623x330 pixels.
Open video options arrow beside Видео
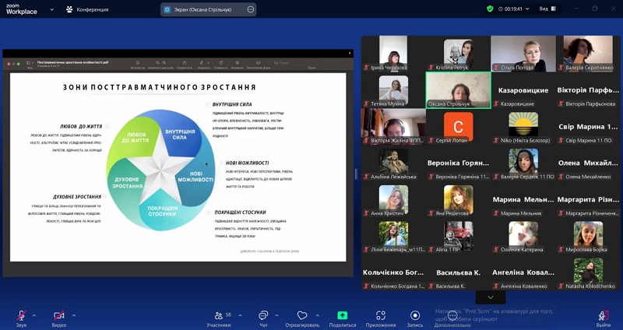(x=74, y=316)
